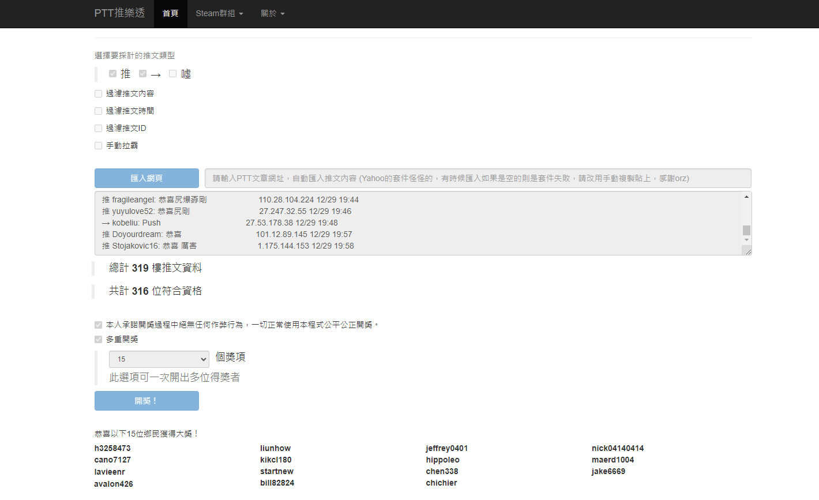Click winner name jake6669

click(x=608, y=471)
